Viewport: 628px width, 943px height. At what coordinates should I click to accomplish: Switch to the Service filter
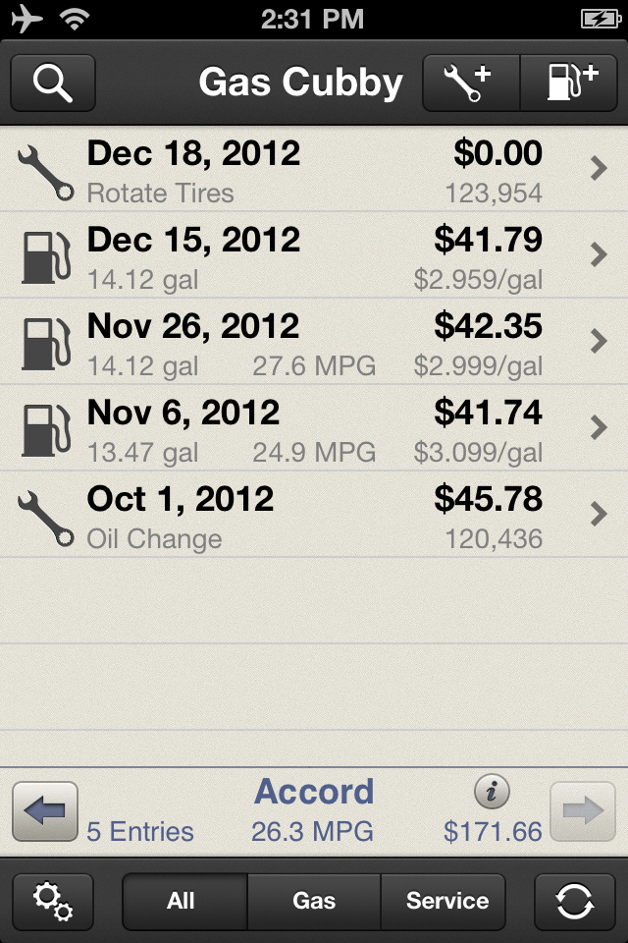[446, 901]
